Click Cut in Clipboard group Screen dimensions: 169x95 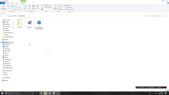click(16, 5)
